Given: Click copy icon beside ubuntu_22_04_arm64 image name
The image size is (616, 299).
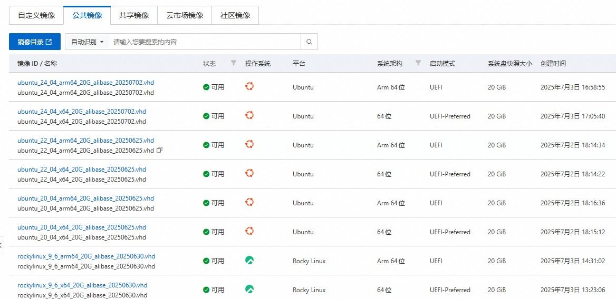Looking at the screenshot, I should (159, 150).
